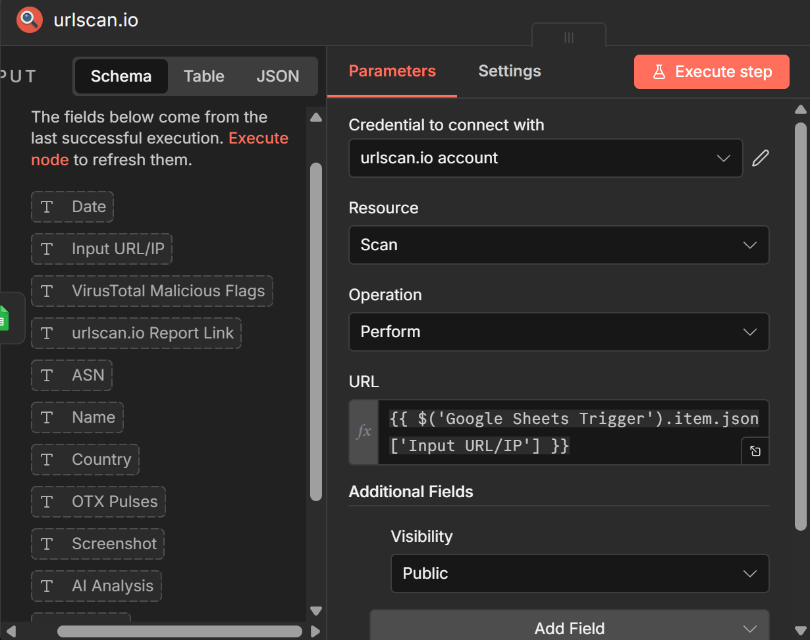Click parameters panel scroll up arrow
The image size is (810, 640).
coord(801,109)
